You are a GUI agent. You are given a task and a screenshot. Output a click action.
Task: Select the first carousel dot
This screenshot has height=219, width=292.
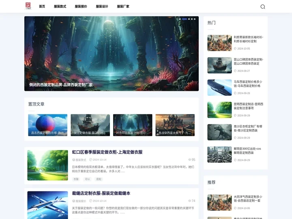[180, 19]
